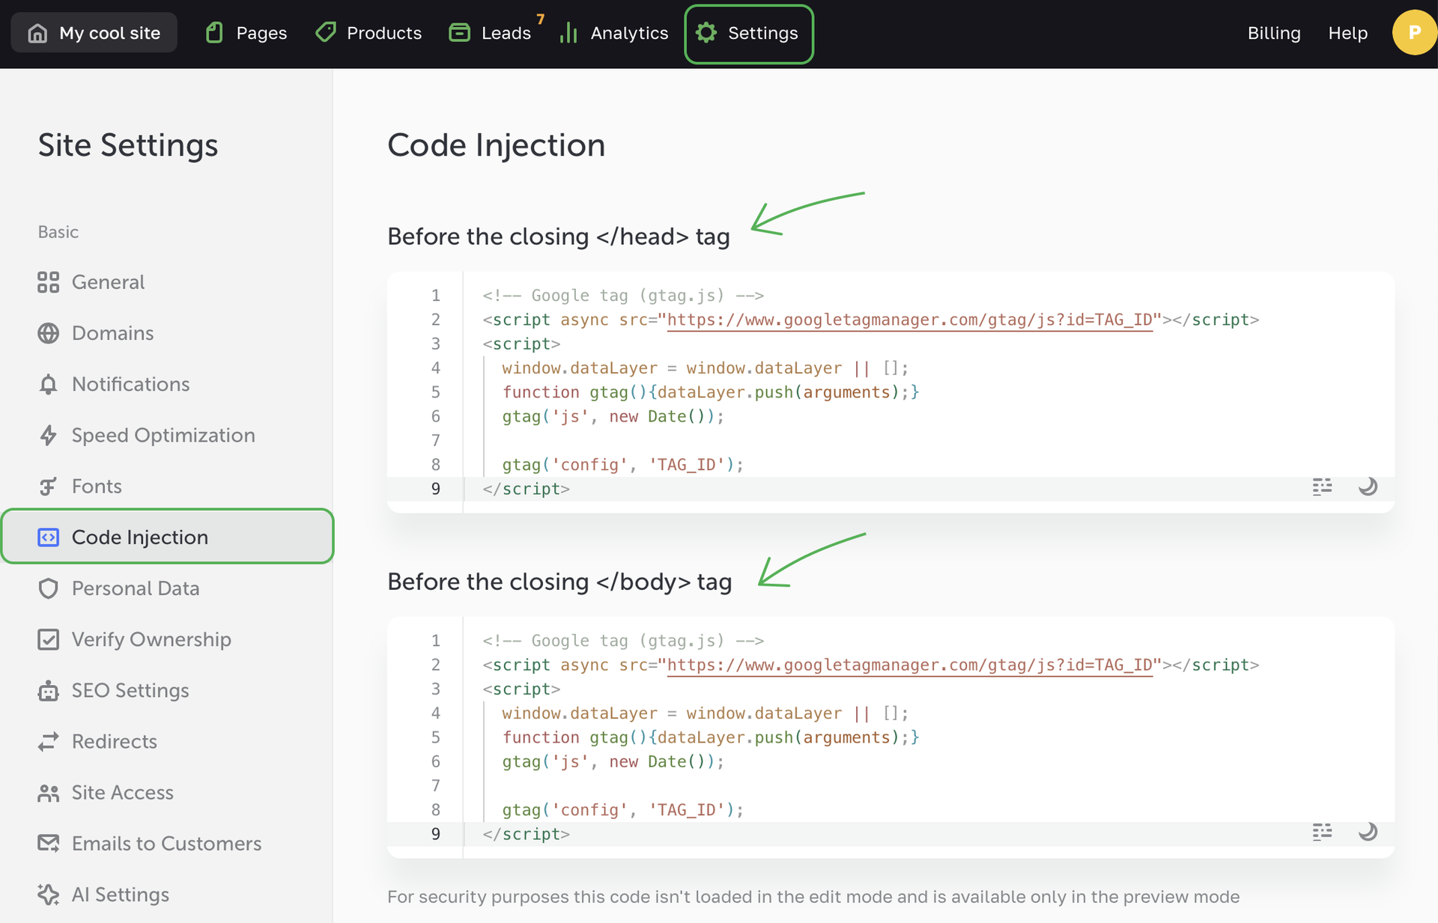This screenshot has width=1438, height=923.
Task: Open Speed Optimization settings
Action: [x=163, y=435]
